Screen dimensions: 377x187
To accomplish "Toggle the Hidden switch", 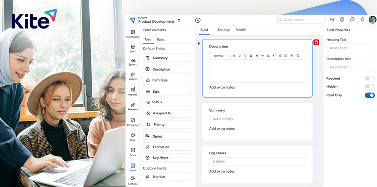I will coord(369,87).
